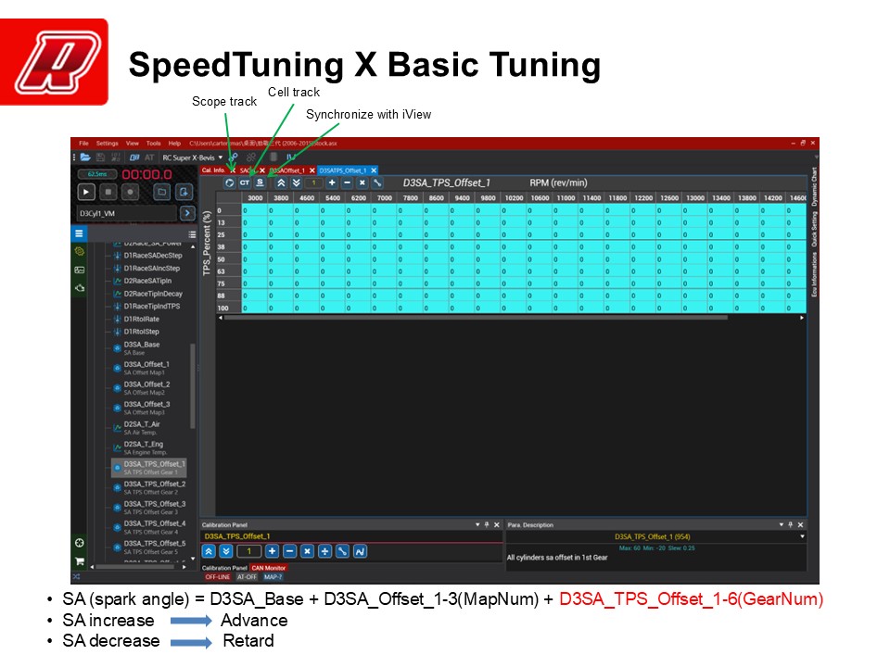
Task: Click the open folder icon in top toolbar
Action: [x=85, y=157]
